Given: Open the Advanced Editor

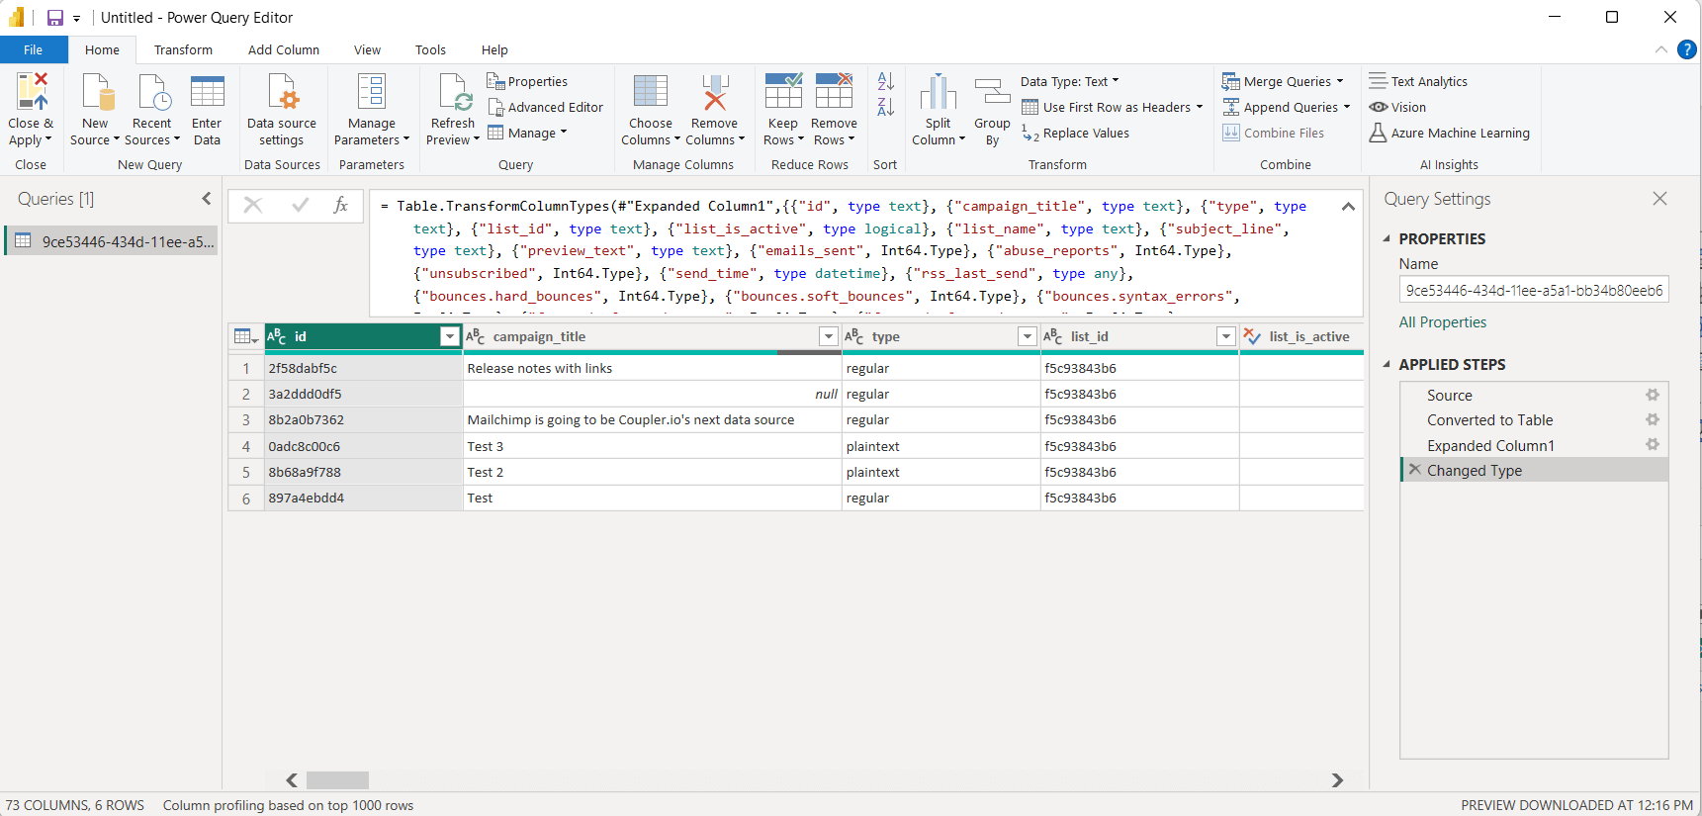Looking at the screenshot, I should (x=545, y=107).
